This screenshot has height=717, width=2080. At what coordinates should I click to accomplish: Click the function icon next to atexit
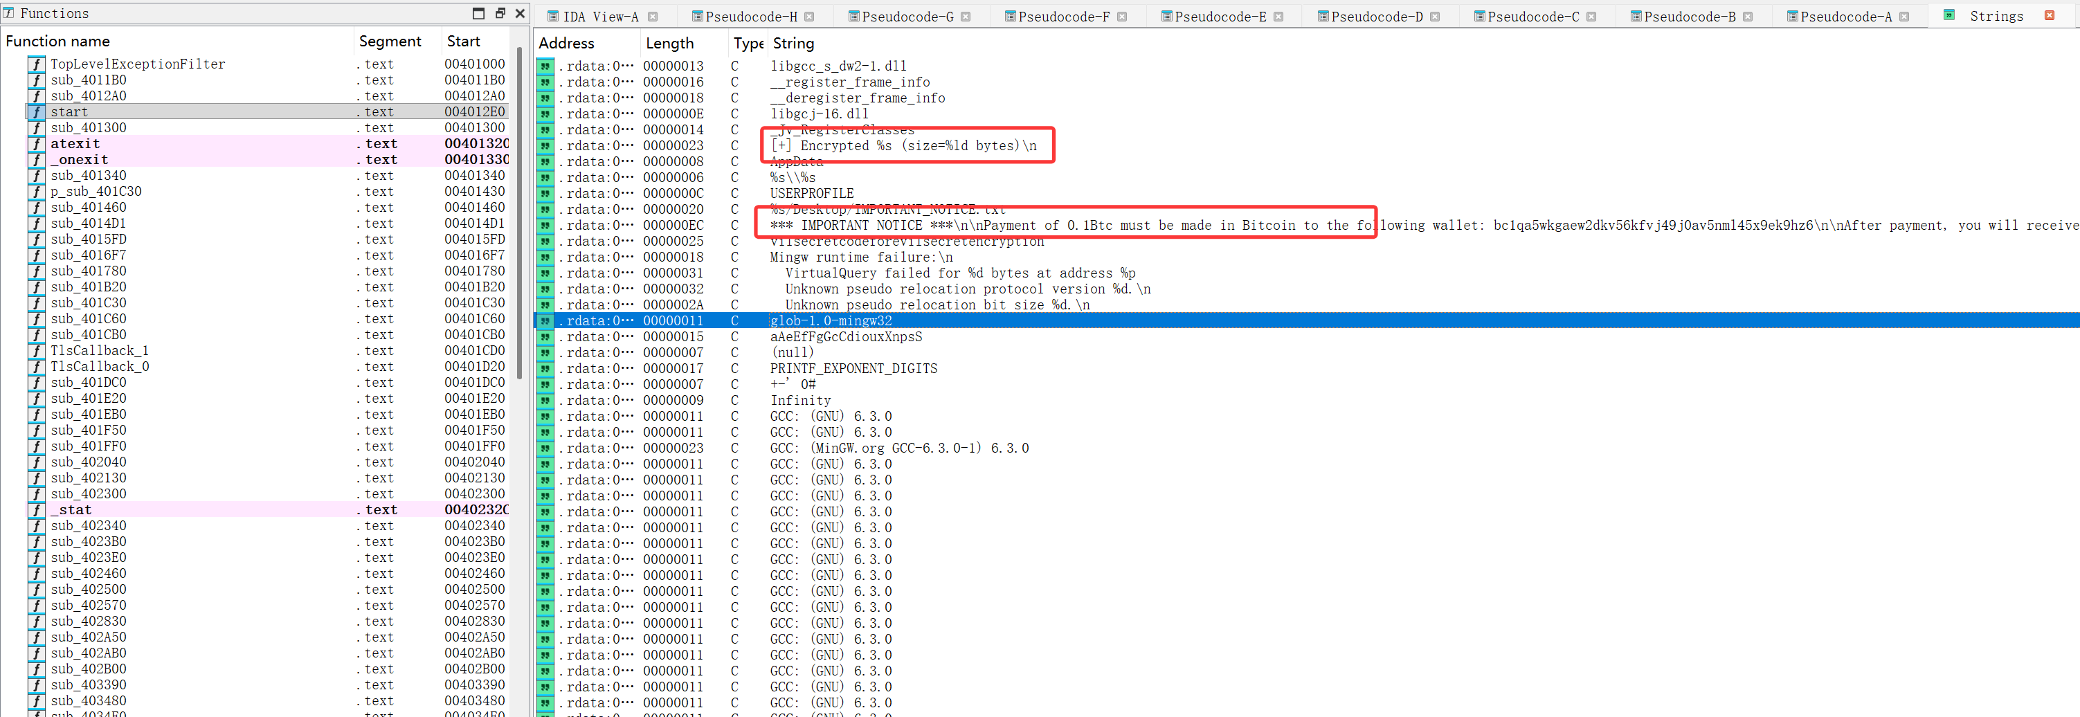coord(36,144)
